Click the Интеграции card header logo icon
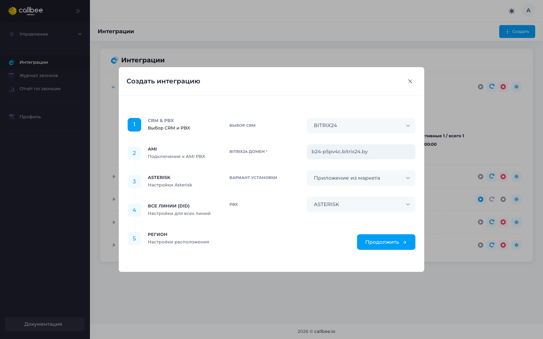This screenshot has height=339, width=543. point(114,60)
